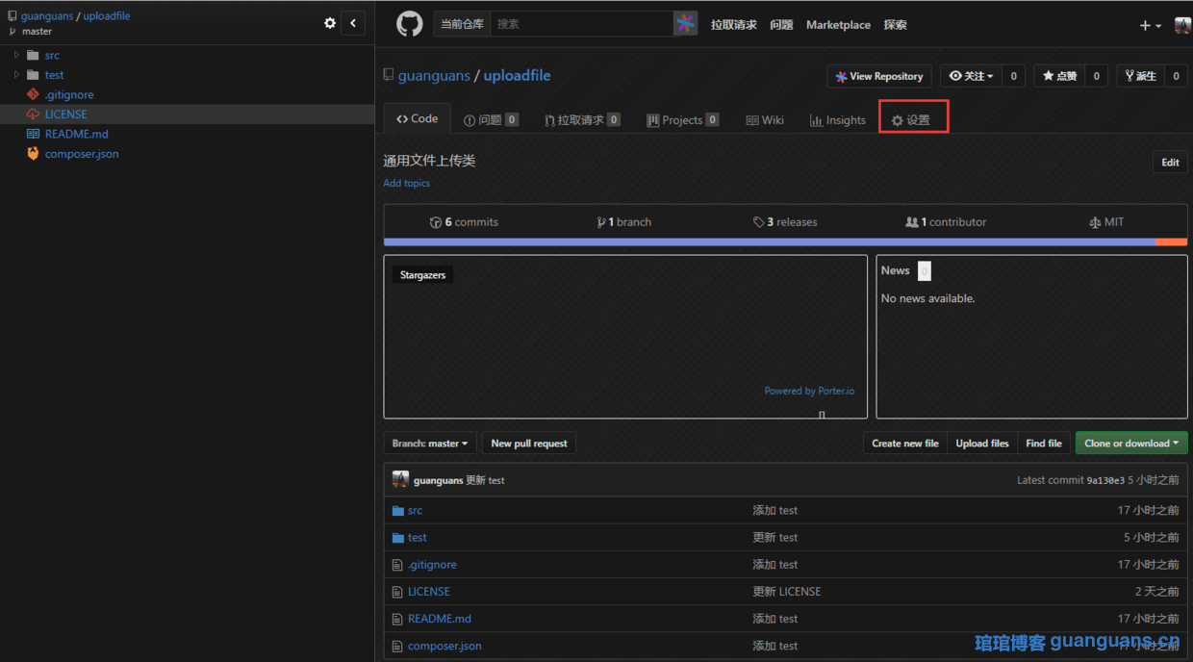The width and height of the screenshot is (1193, 662).
Task: Click the Create new file button
Action: click(904, 444)
